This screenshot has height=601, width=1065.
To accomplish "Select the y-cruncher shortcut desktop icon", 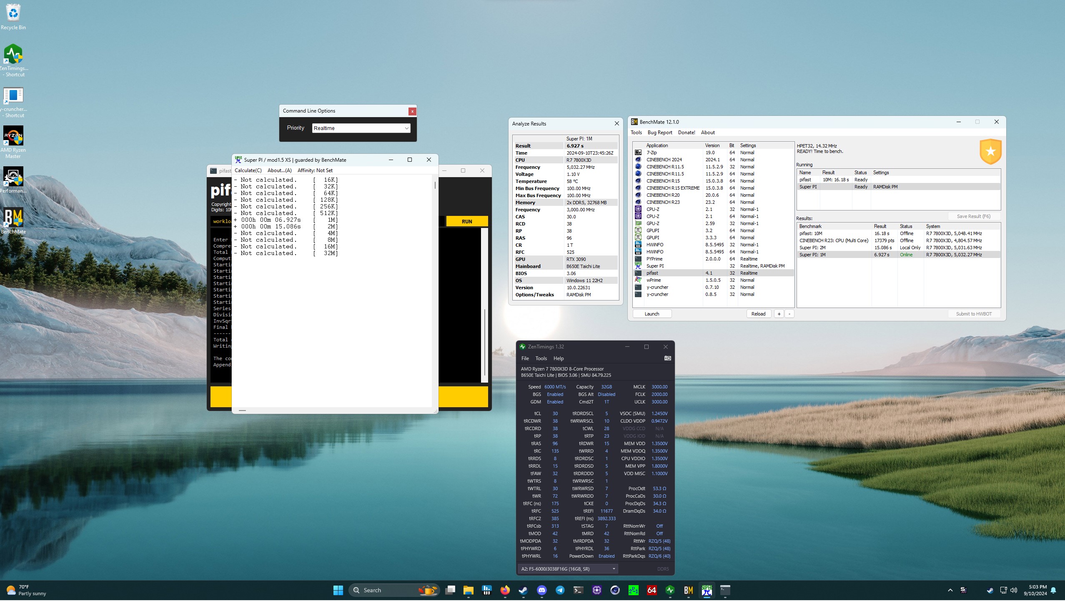I will tap(14, 103).
